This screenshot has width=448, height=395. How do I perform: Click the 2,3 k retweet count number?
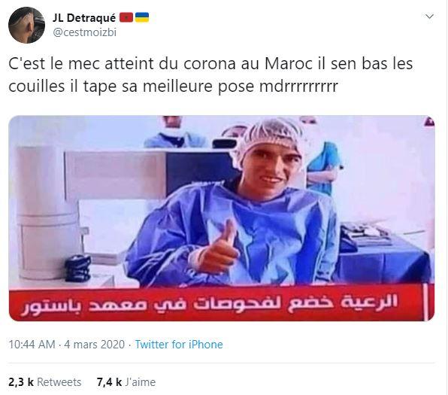click(21, 382)
